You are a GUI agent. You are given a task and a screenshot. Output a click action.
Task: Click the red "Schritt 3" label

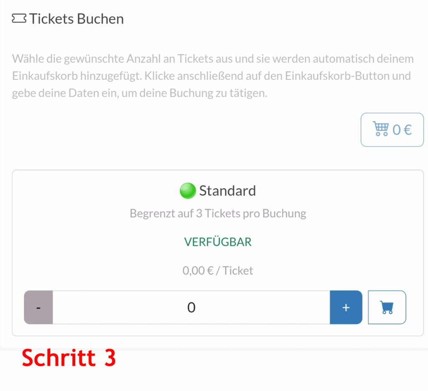click(69, 358)
